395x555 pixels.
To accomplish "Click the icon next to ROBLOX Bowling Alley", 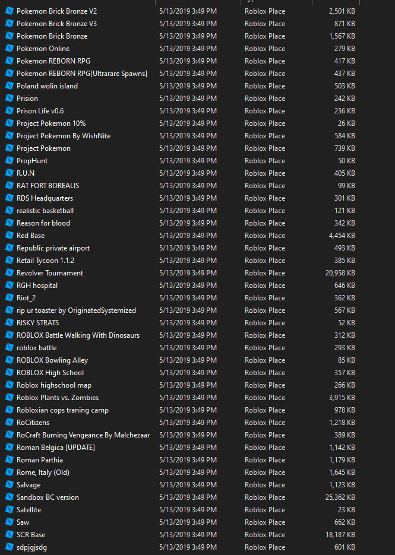I will pyautogui.click(x=10, y=360).
